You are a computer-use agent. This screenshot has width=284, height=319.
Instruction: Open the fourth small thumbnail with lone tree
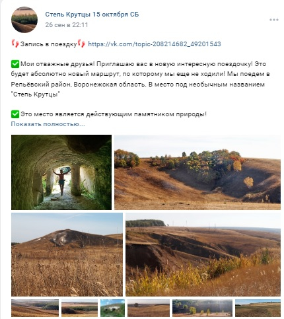pyautogui.click(x=149, y=308)
